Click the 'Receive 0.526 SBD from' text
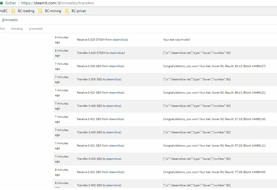The width and height of the screenshot is (277, 190). click(x=93, y=66)
